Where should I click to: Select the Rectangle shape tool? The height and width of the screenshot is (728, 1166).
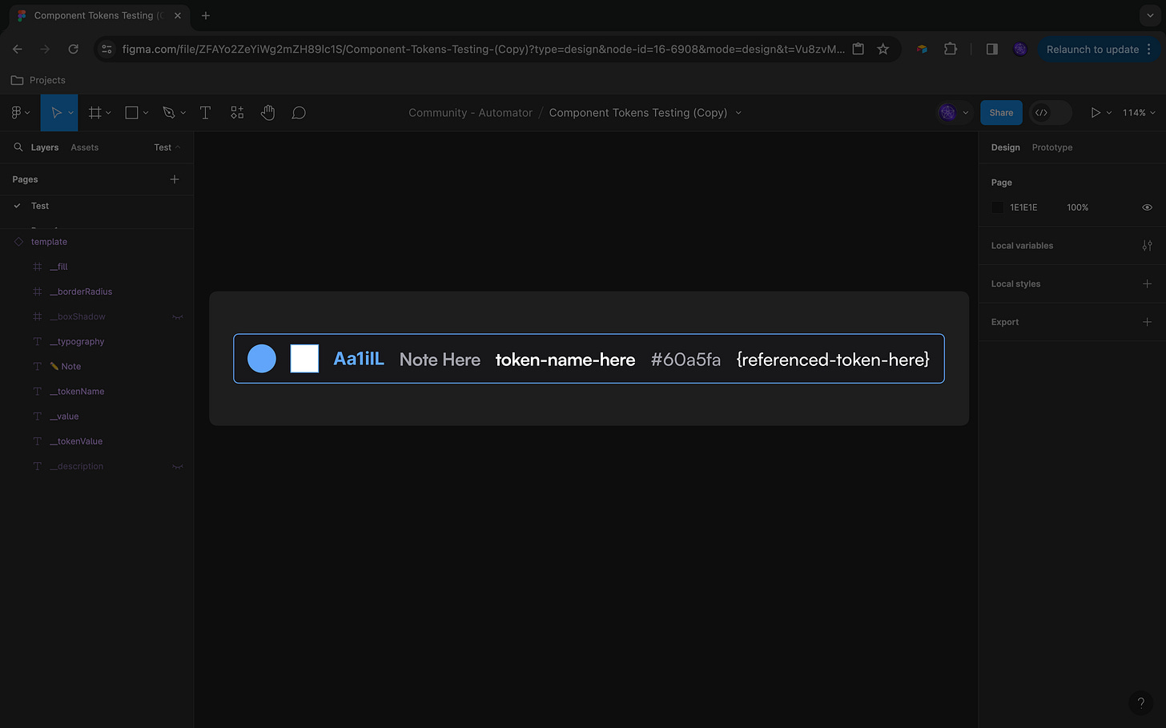[x=132, y=113]
